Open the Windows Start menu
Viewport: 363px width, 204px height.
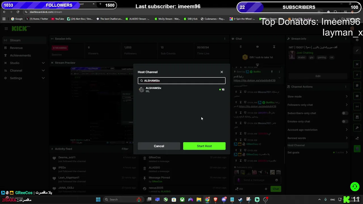[x=98, y=199]
